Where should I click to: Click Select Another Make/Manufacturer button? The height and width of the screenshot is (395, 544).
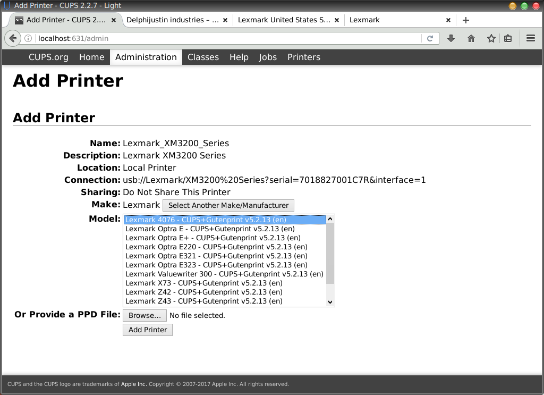pos(228,205)
